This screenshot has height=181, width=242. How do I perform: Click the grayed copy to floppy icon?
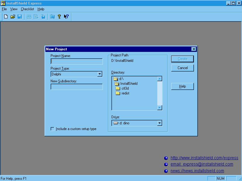[43, 17]
